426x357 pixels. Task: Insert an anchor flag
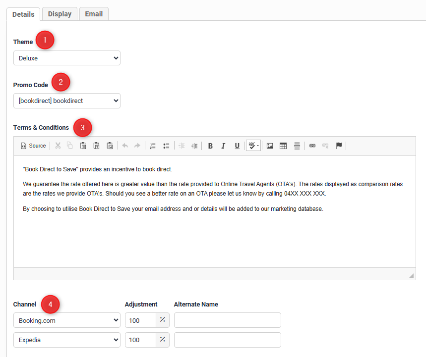tap(339, 146)
